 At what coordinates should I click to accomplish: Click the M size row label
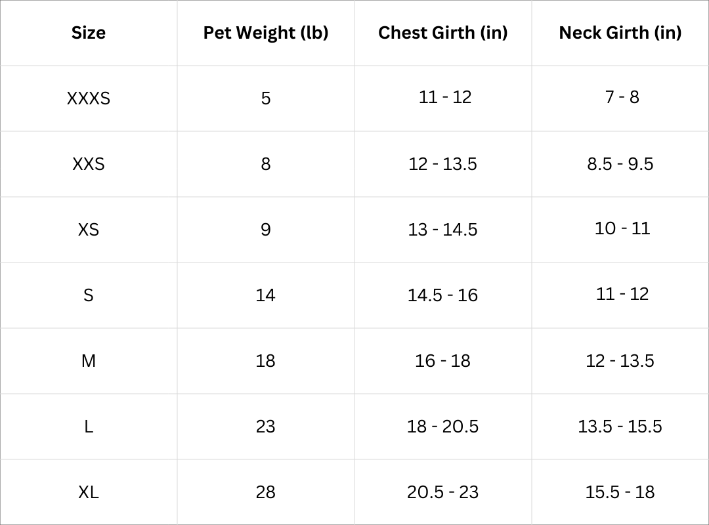point(89,361)
